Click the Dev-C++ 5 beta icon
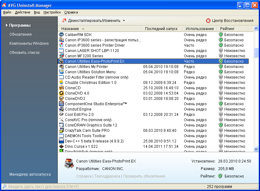 pyautogui.click(x=61, y=141)
